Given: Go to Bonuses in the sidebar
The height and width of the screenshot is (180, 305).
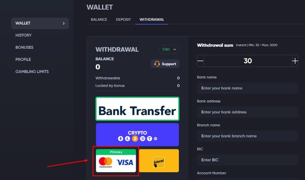Looking at the screenshot, I should (24, 47).
